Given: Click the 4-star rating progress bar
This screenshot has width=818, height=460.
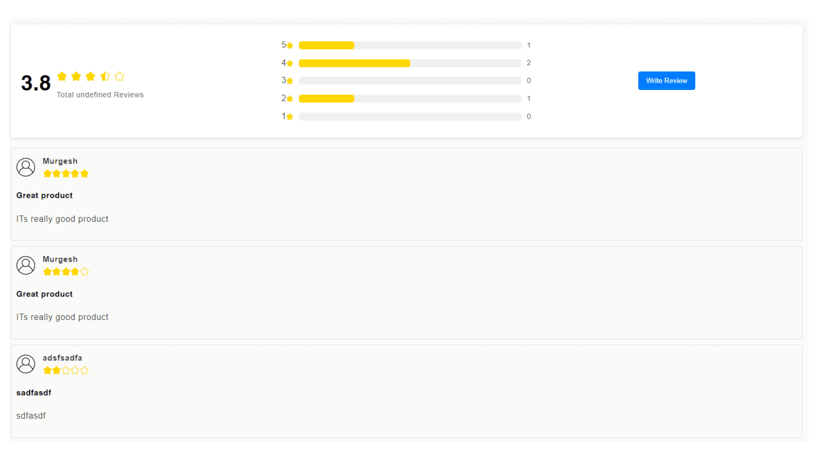Looking at the screenshot, I should [x=410, y=63].
